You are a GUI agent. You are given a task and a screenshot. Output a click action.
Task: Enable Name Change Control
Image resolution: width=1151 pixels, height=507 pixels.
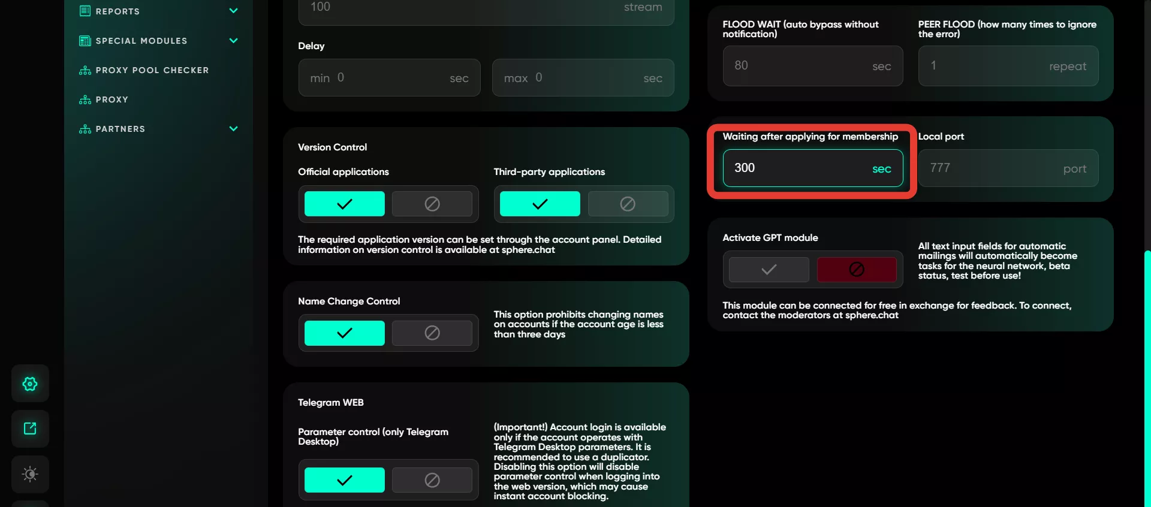[x=345, y=333]
